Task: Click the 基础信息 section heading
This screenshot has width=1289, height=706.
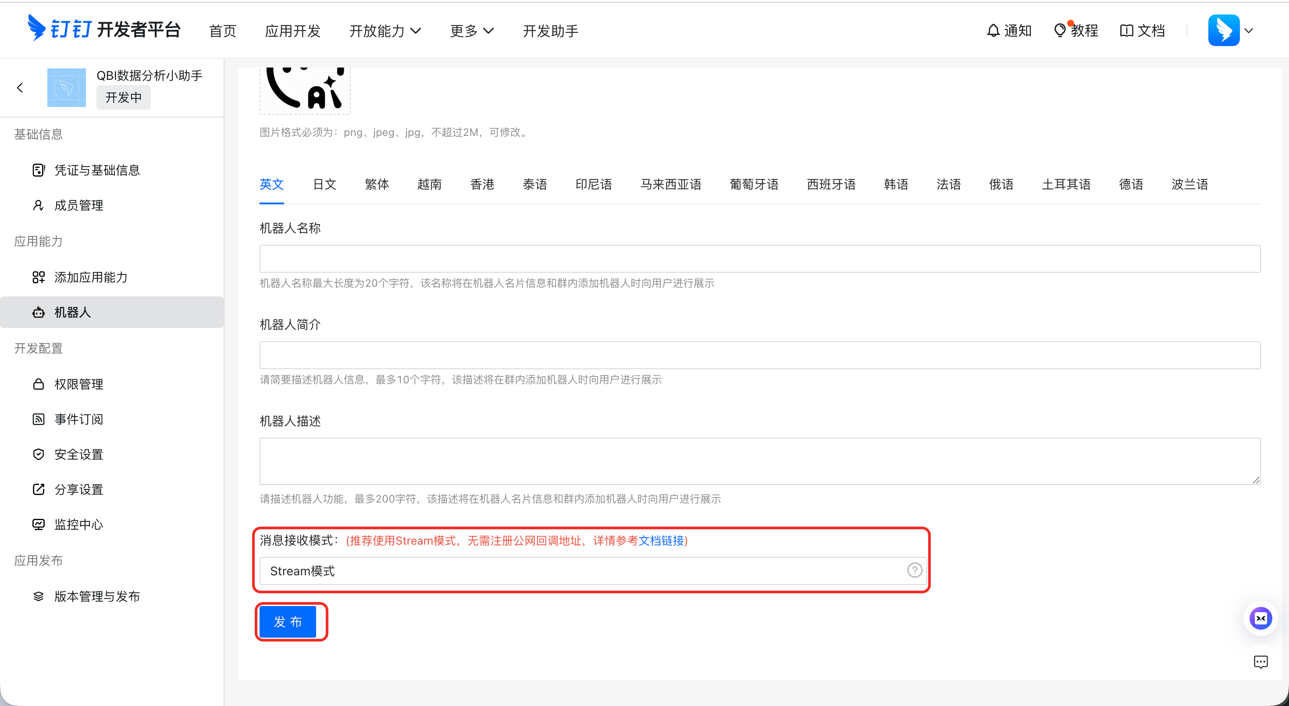Action: pyautogui.click(x=39, y=134)
